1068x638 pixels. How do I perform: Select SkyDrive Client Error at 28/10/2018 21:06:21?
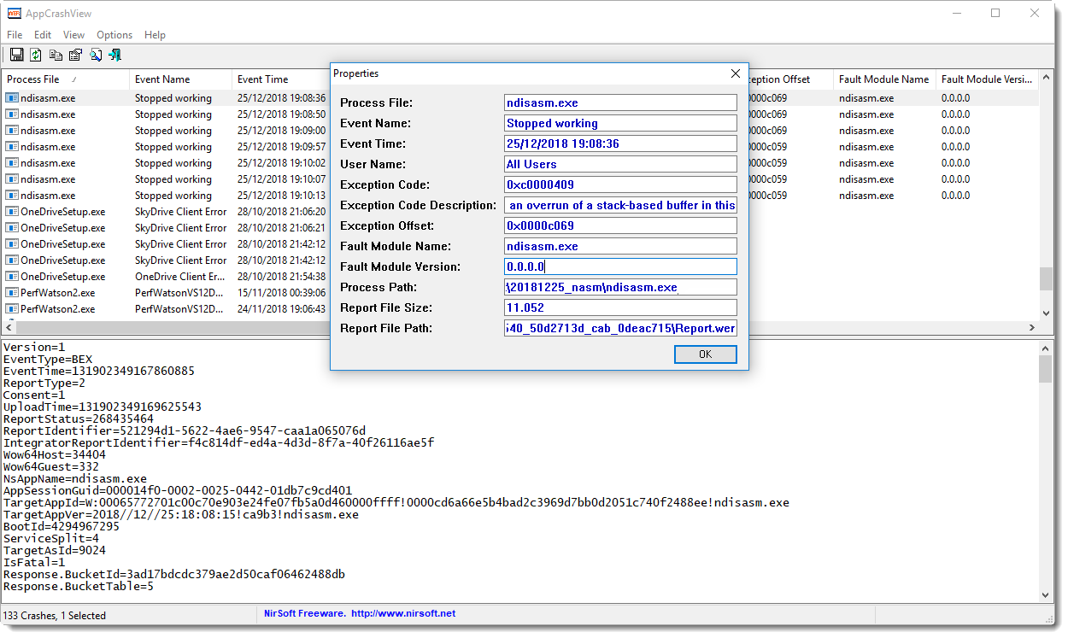(x=180, y=228)
